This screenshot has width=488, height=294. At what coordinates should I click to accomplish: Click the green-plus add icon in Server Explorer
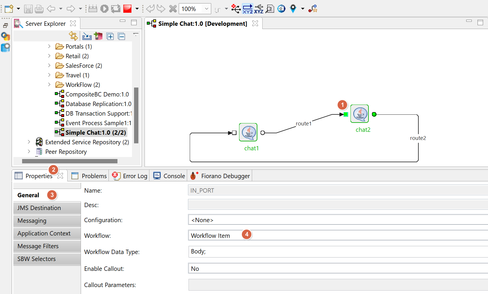[x=98, y=36]
